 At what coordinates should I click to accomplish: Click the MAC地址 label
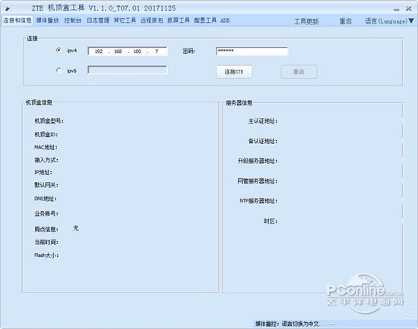(x=46, y=147)
